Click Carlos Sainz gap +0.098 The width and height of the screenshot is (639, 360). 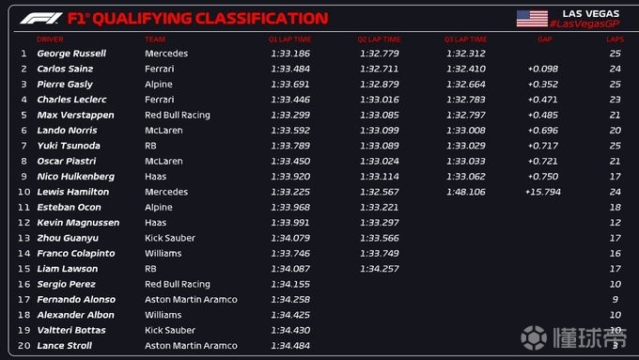pos(543,69)
